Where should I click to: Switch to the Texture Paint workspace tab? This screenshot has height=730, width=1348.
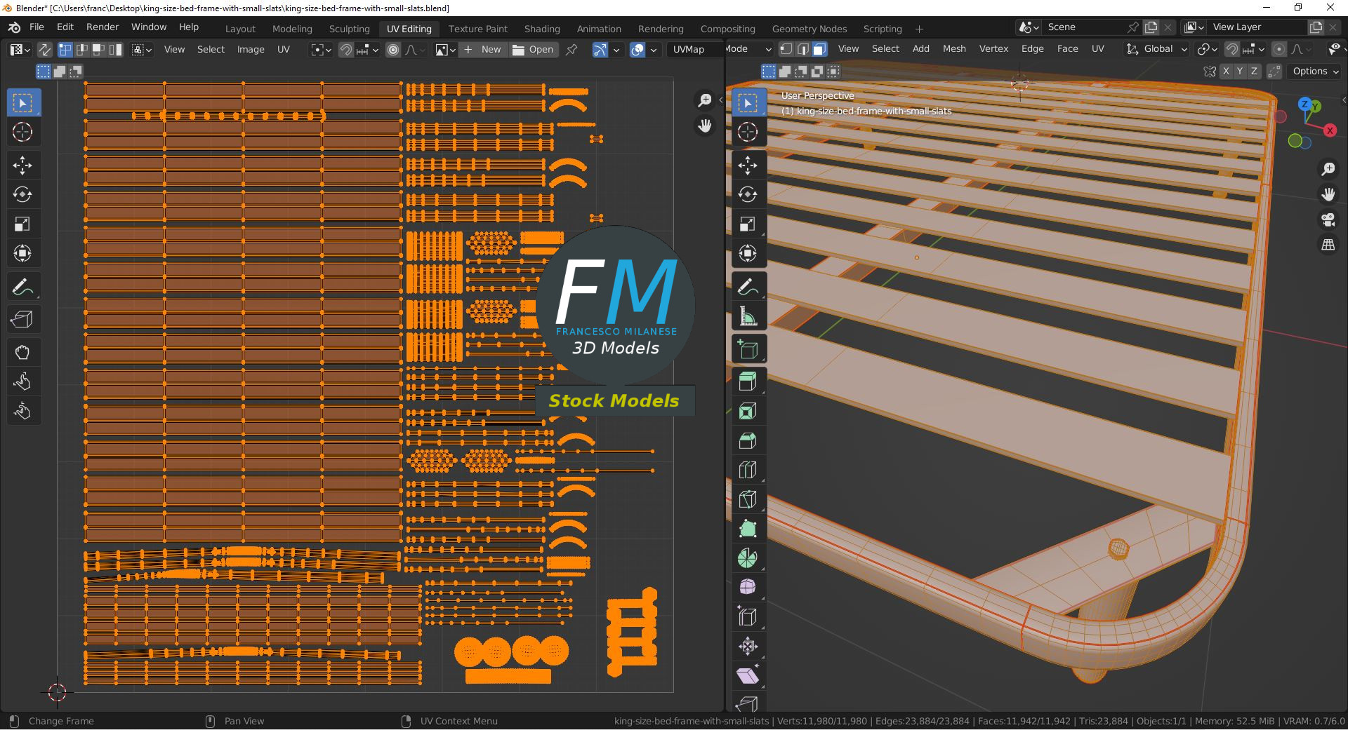(477, 29)
